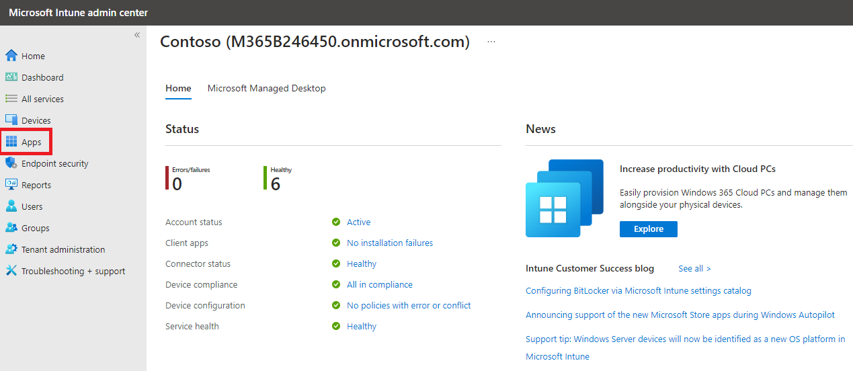Viewport: 853px width, 371px height.
Task: Open No installation failures link
Action: tap(390, 243)
